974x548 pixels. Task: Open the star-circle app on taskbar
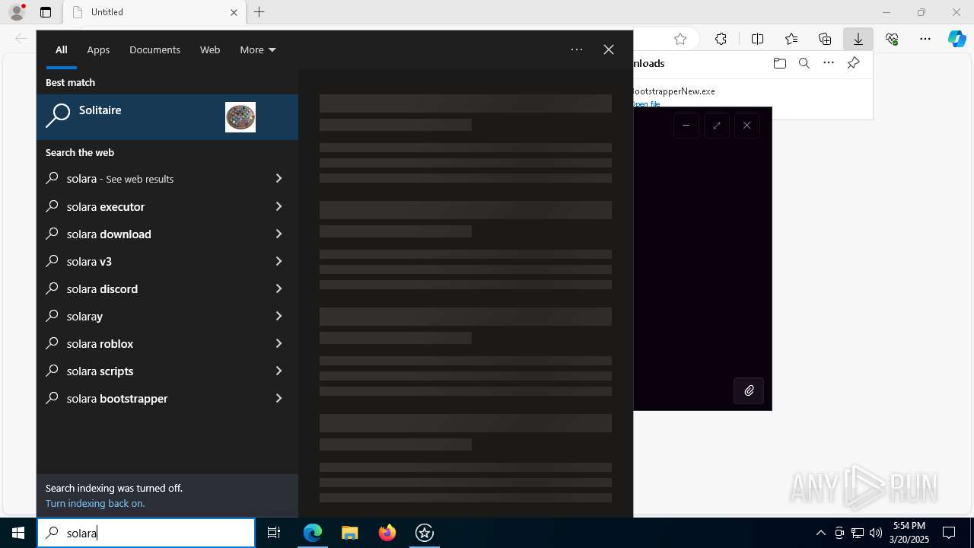click(425, 533)
